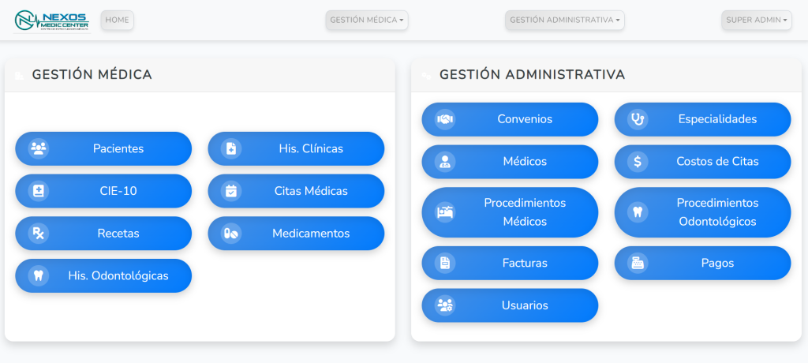Click the Pagos cash register icon
808x363 pixels.
pyautogui.click(x=638, y=263)
